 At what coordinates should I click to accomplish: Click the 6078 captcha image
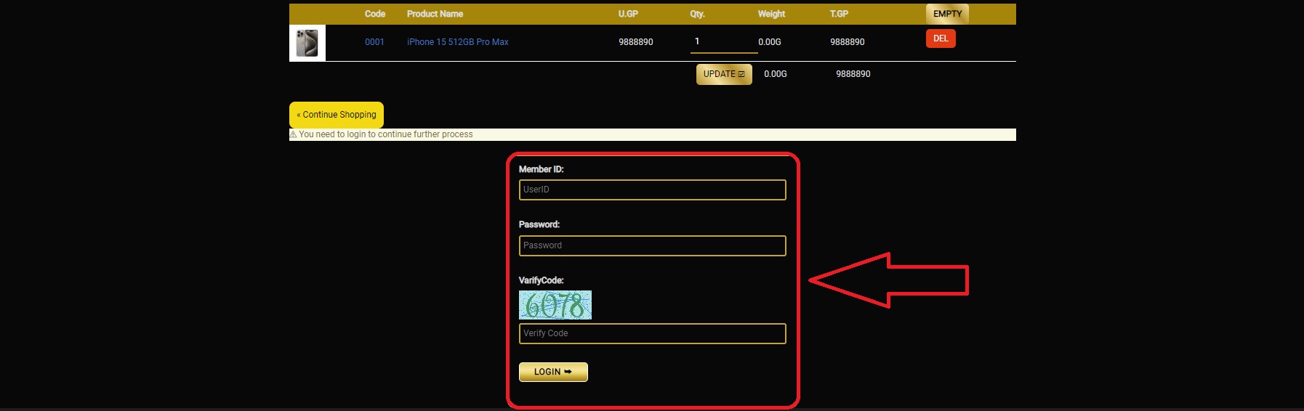tap(555, 305)
